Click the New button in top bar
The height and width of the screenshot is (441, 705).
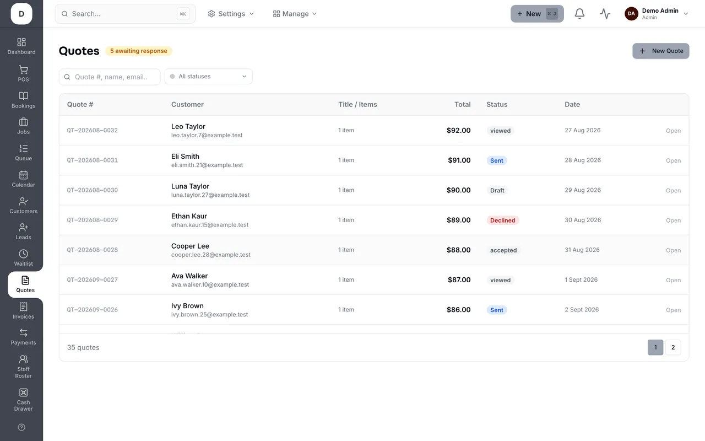click(537, 14)
